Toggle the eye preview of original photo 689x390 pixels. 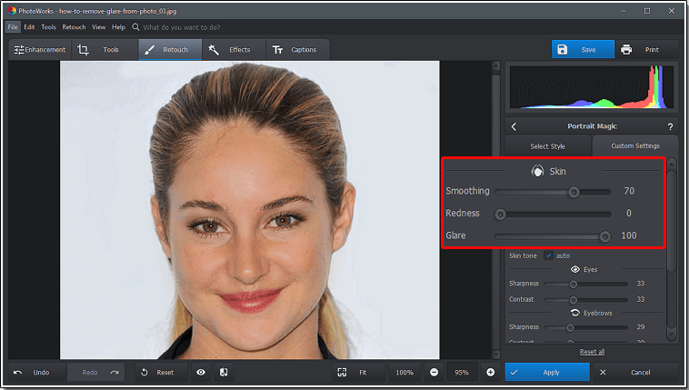click(x=200, y=372)
